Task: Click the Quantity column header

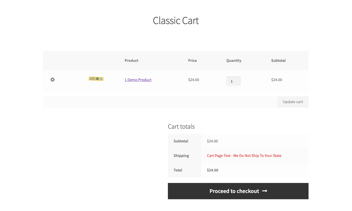Action: [x=234, y=61]
